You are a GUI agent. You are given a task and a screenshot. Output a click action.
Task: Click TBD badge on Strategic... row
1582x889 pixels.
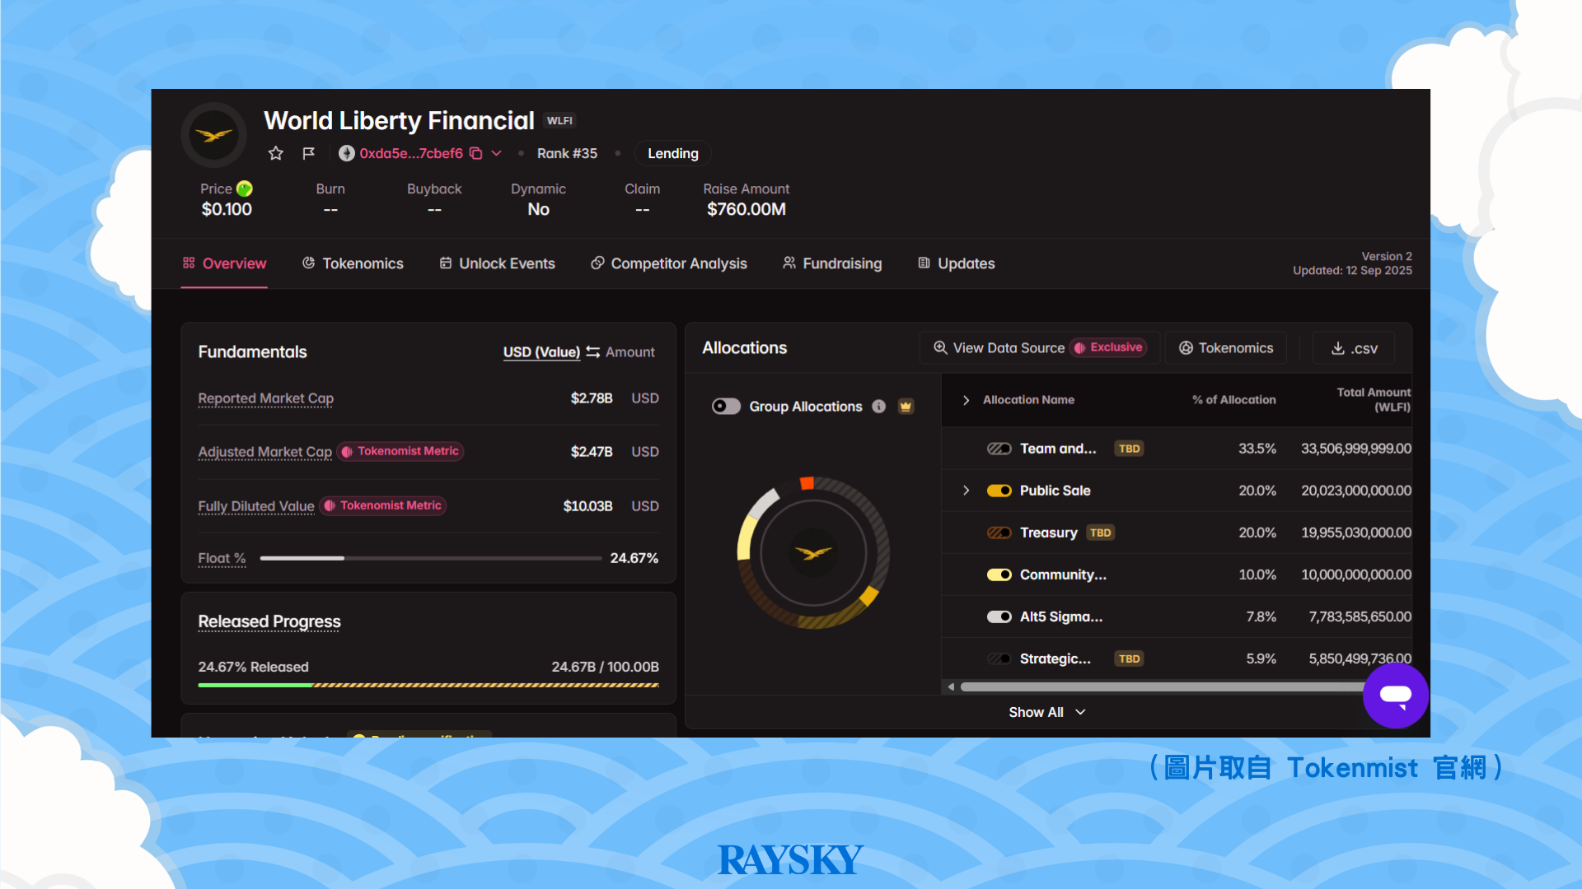coord(1129,659)
